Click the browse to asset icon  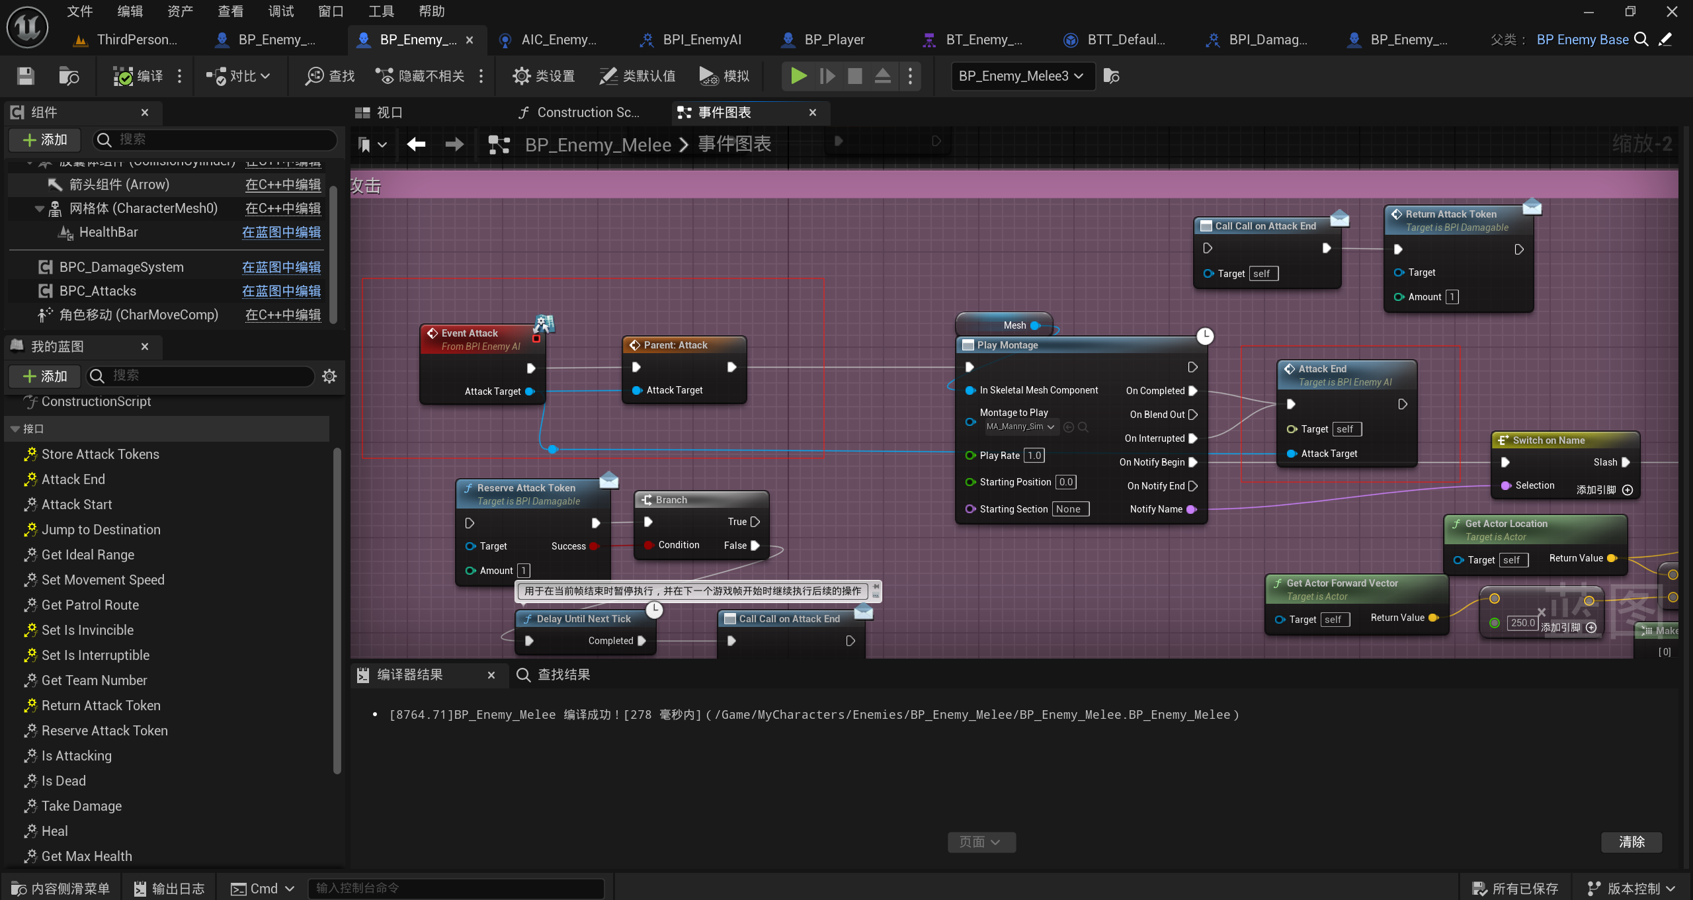click(69, 76)
